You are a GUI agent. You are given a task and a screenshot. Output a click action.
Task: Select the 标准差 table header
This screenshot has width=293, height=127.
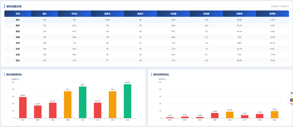point(206,14)
